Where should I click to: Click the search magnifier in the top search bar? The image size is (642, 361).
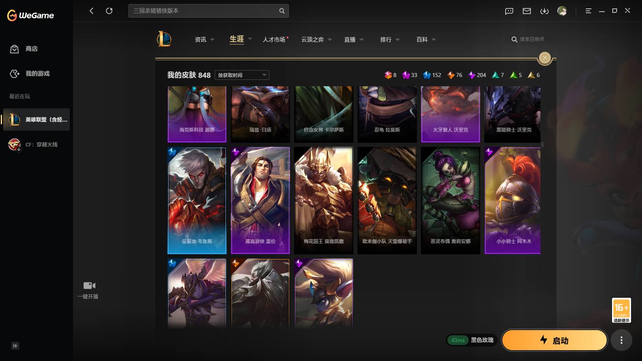tap(282, 11)
